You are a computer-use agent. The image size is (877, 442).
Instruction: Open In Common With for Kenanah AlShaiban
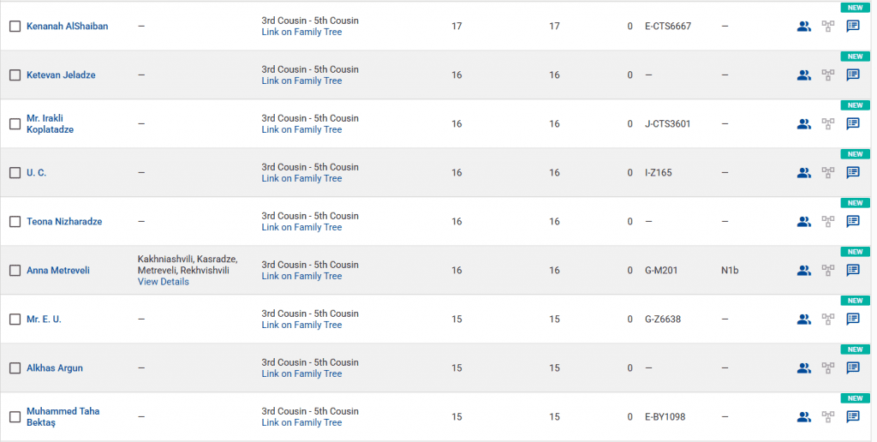(x=803, y=27)
